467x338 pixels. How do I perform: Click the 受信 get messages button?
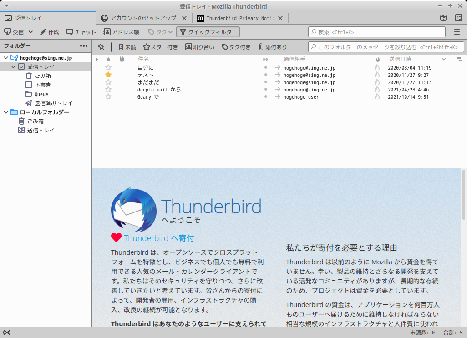14,32
